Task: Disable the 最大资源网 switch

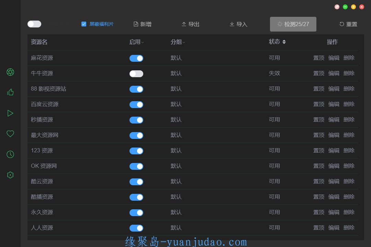Action: [136, 136]
